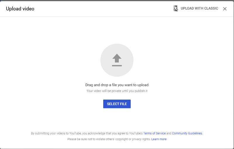234x149 pixels.
Task: Click the horizontal bar beneath the upload arrow
Action: click(117, 65)
